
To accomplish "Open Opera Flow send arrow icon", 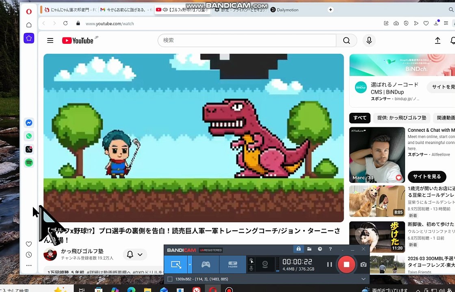I will [x=416, y=23].
